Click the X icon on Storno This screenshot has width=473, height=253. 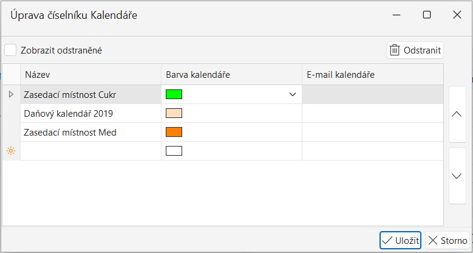tap(433, 240)
